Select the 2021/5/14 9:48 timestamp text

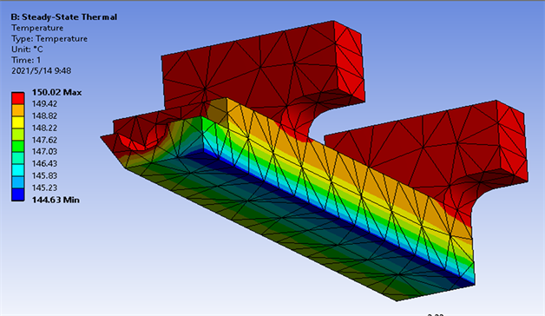click(x=42, y=71)
